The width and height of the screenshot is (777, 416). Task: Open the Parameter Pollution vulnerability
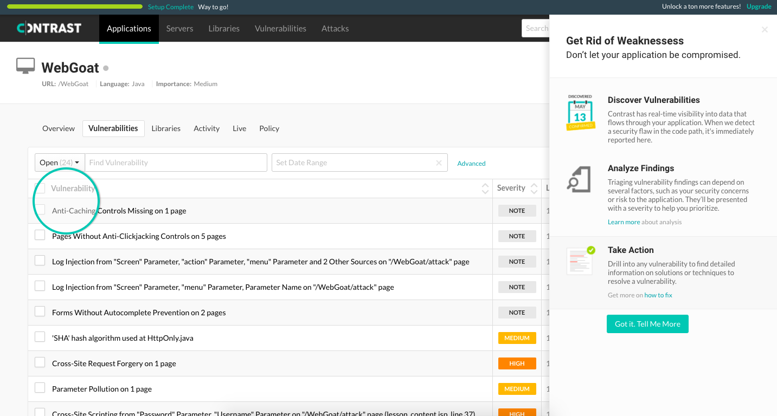pos(102,389)
